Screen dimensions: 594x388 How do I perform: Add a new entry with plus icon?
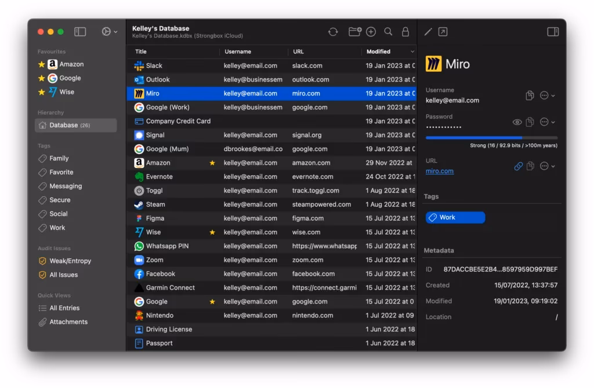pyautogui.click(x=371, y=32)
